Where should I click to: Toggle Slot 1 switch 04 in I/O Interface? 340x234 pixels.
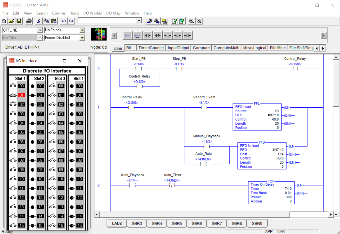point(13,123)
